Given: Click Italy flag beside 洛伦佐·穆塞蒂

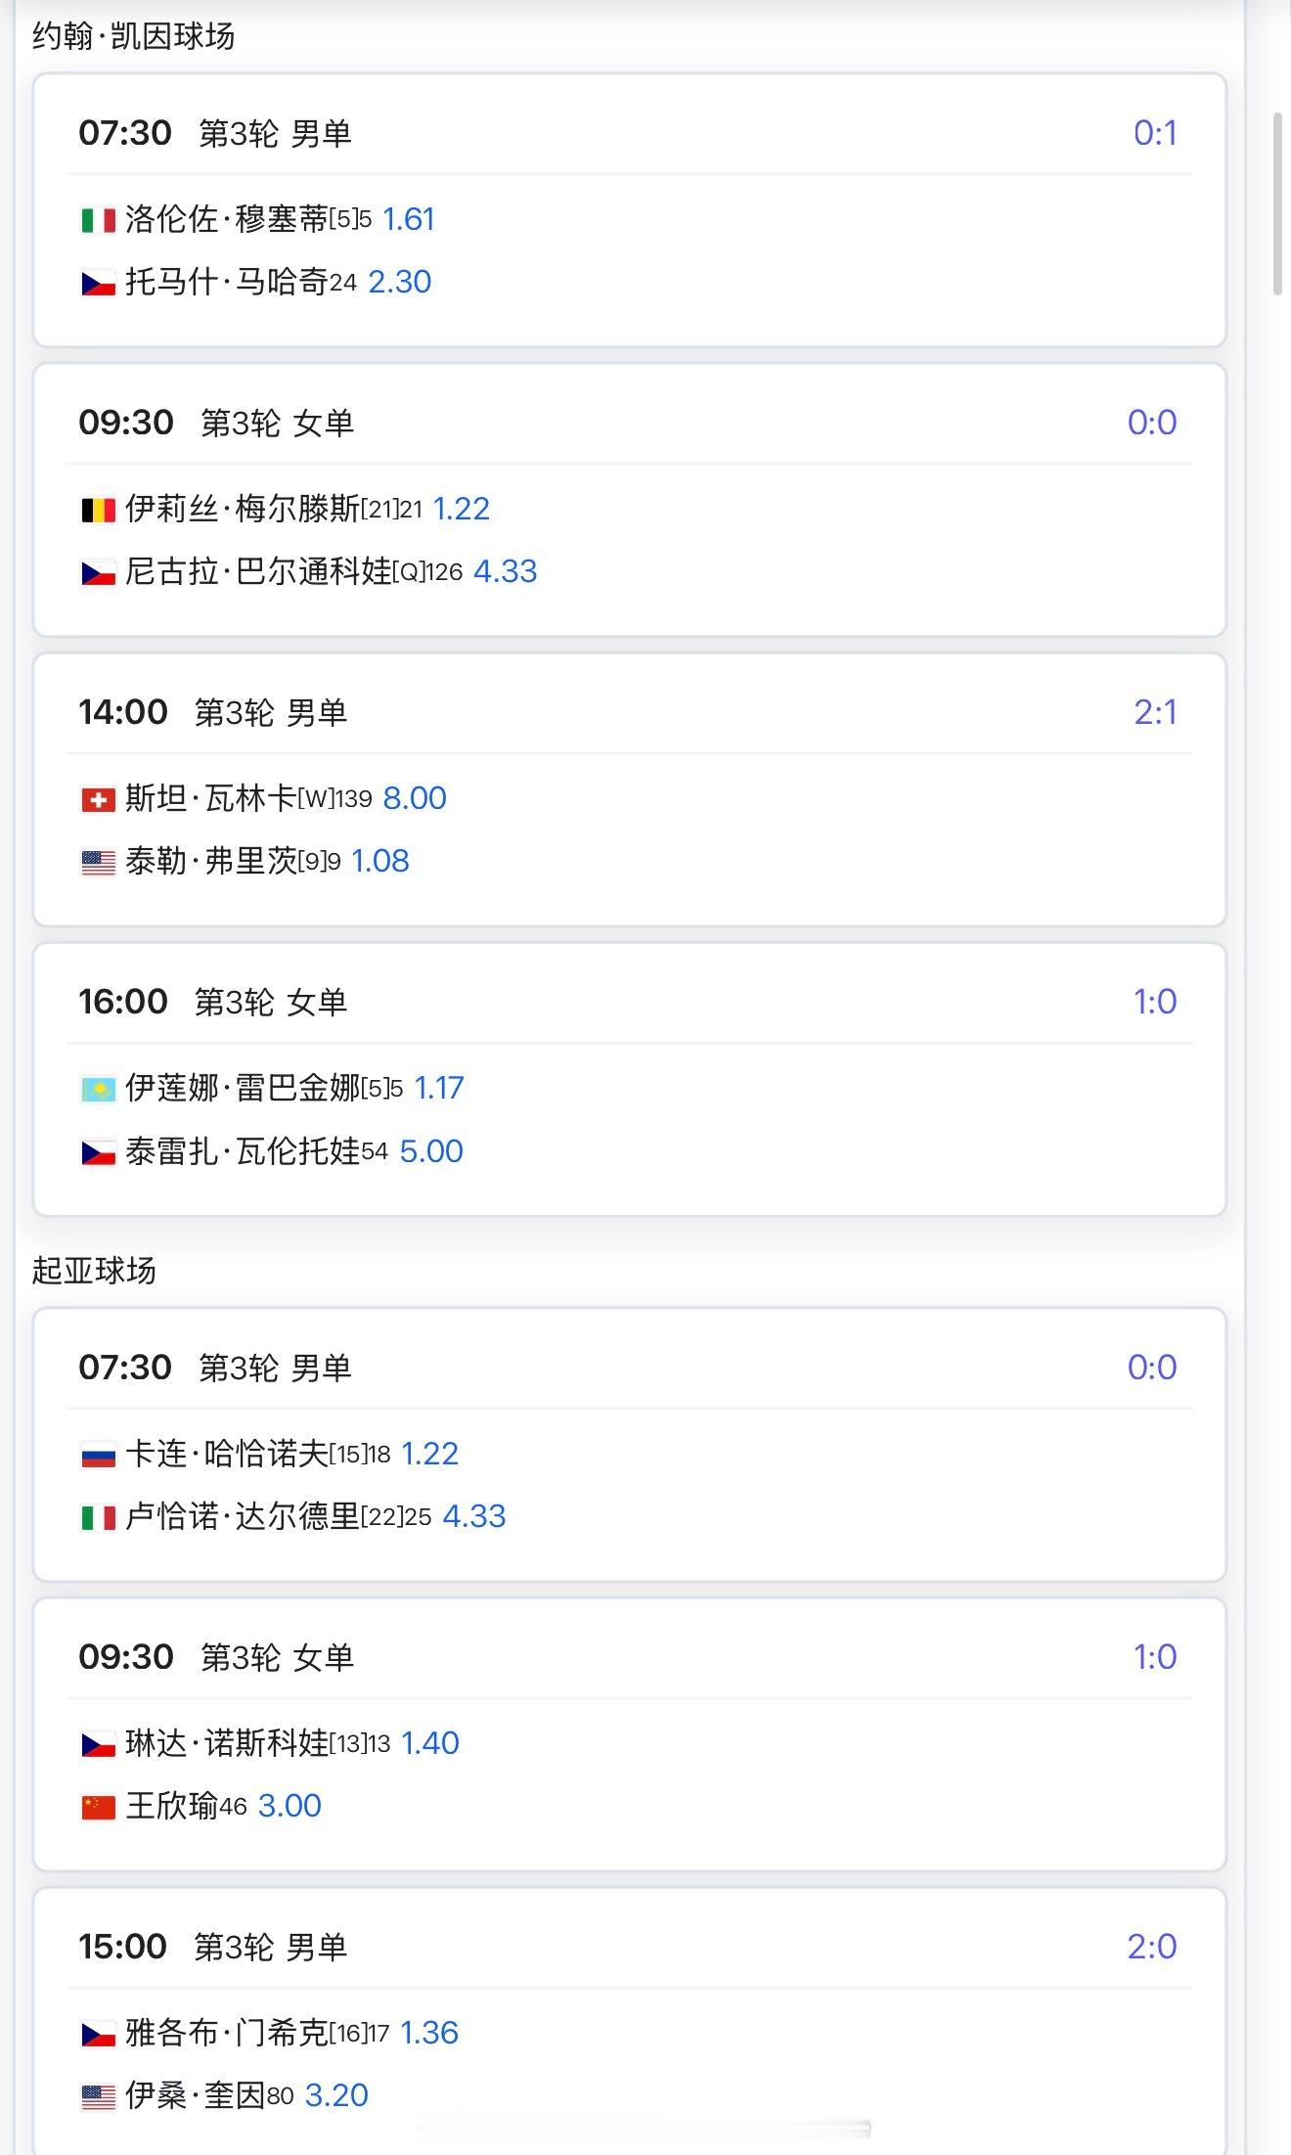Looking at the screenshot, I should 98,221.
